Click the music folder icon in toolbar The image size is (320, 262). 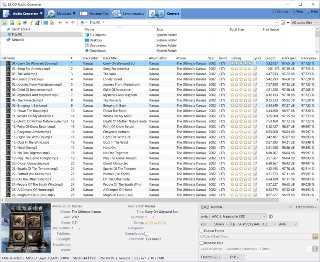pos(52,23)
